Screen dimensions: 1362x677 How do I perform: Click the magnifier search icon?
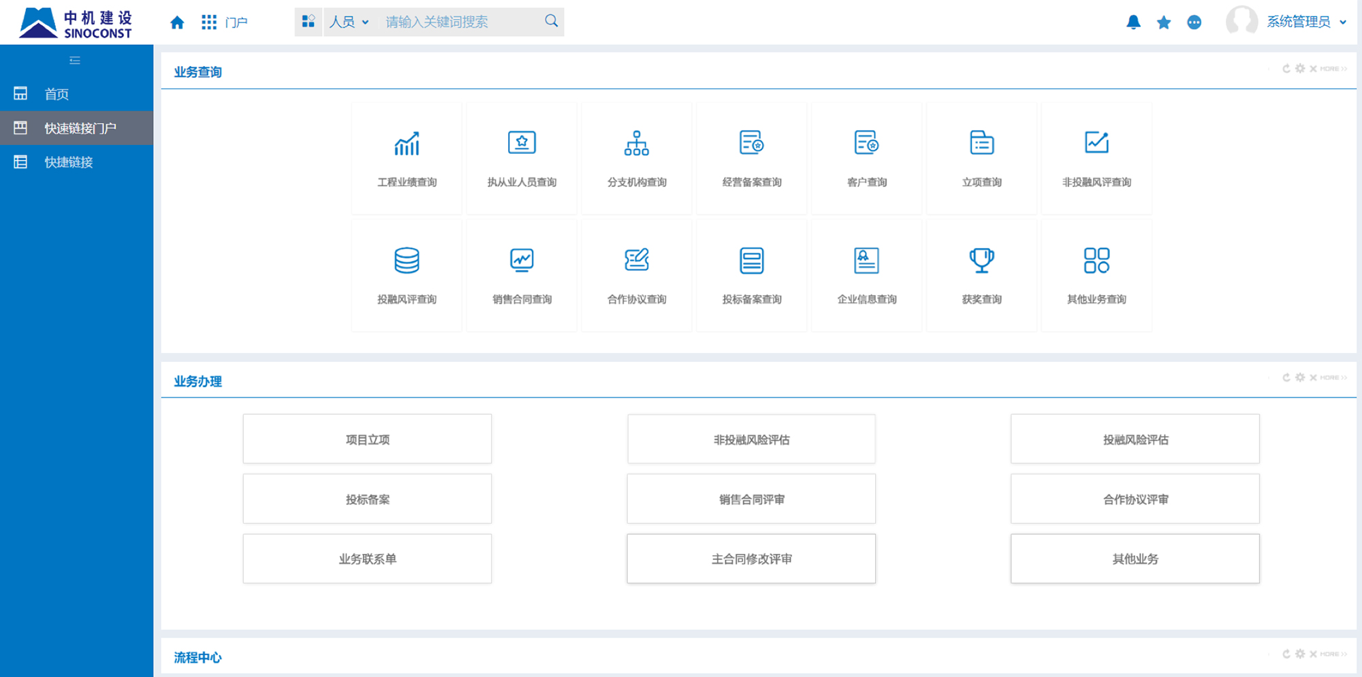[x=552, y=21]
